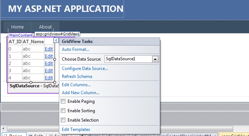This screenshot has height=136, width=249.
Task: Click the GridView Tasks panel header
Action: coord(110,41)
